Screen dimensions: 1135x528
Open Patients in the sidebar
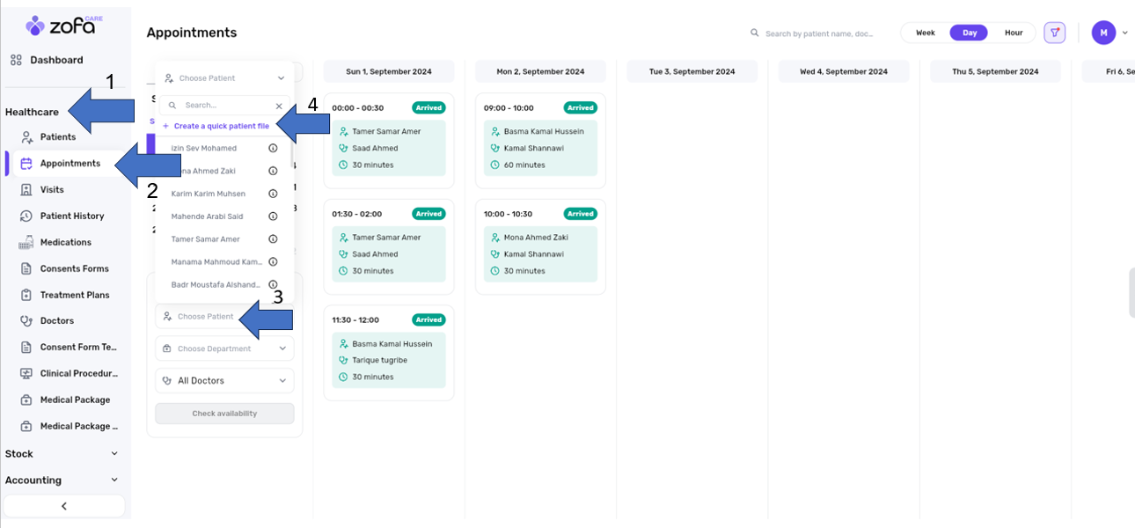pos(58,137)
